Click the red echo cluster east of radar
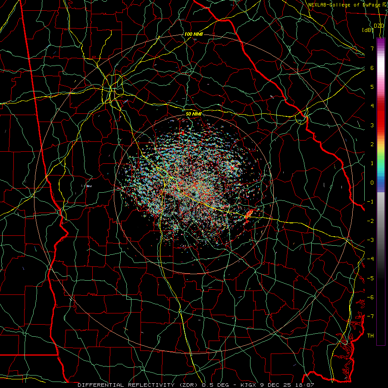Image resolution: width=388 pixels, height=388 pixels. pos(250,213)
